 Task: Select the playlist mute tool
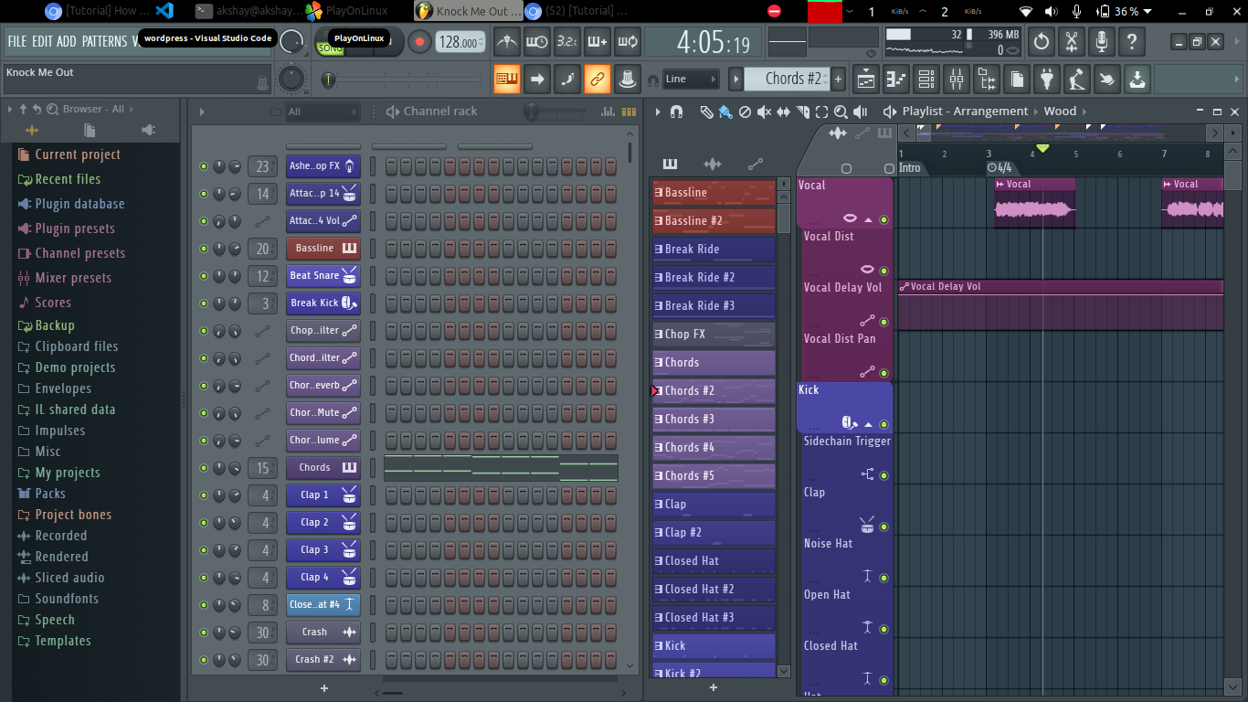click(764, 112)
